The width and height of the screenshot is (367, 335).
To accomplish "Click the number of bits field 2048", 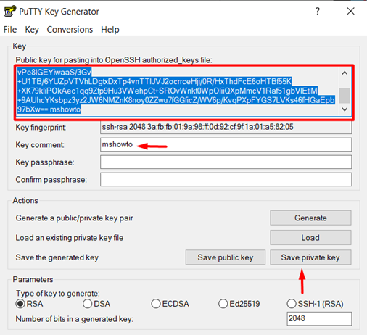I will click(x=319, y=318).
